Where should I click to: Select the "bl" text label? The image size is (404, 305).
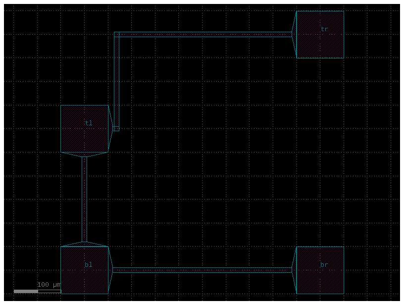pos(89,265)
